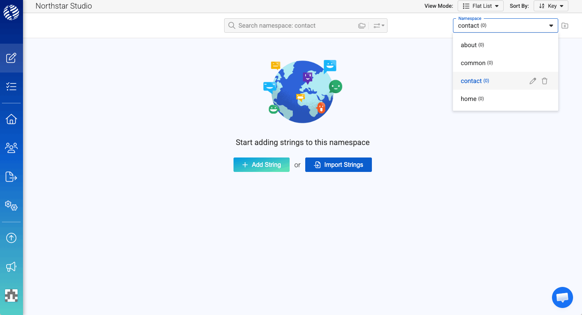The width and height of the screenshot is (582, 315).
Task: Open the tasks checklist icon in sidebar
Action: (x=11, y=87)
